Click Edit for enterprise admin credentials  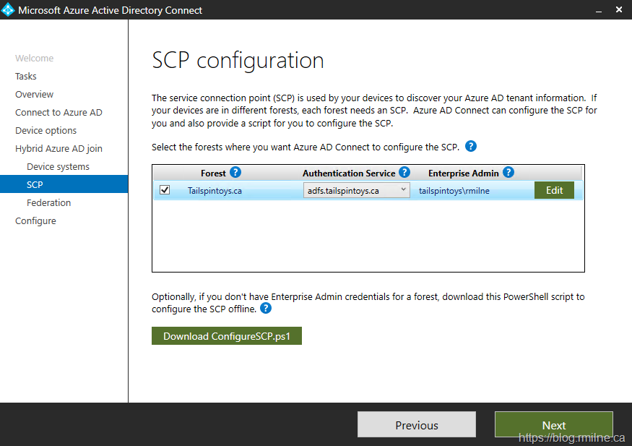(x=554, y=190)
